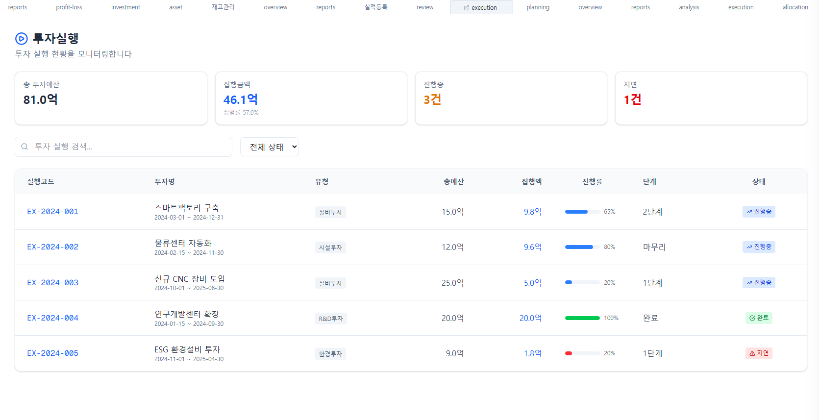Click the EX-2024-005 code link
This screenshot has width=819, height=420.
52,353
